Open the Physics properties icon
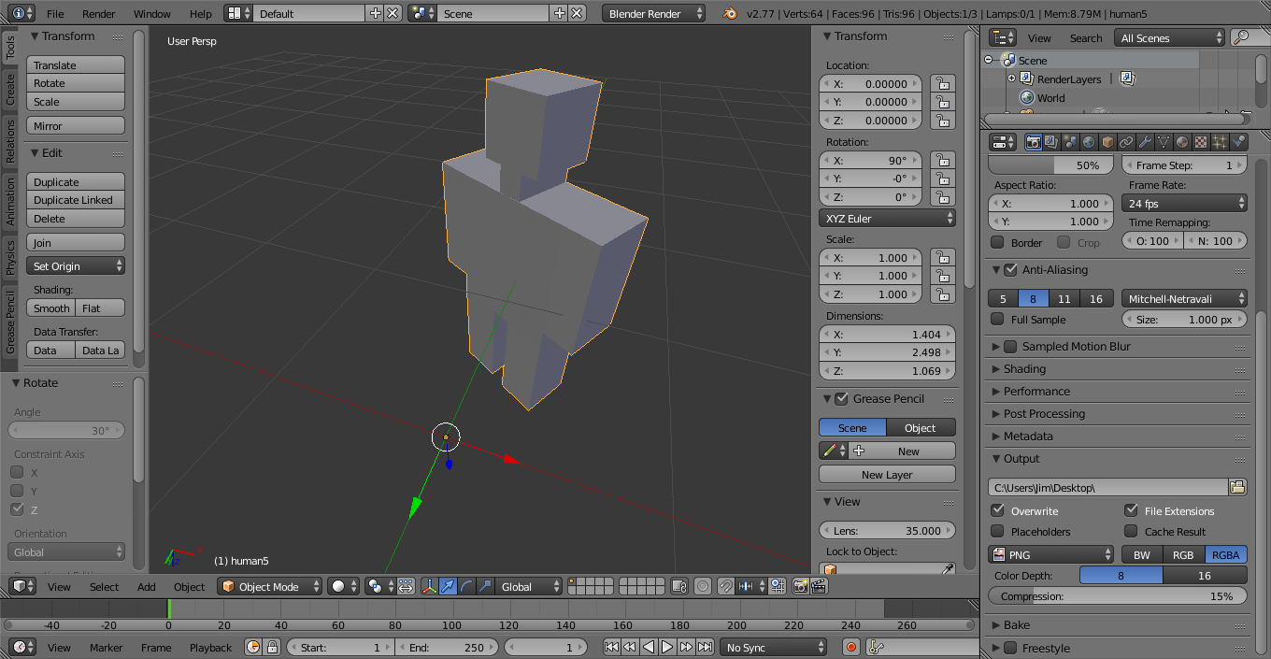Viewport: 1271px width, 659px height. [1238, 142]
